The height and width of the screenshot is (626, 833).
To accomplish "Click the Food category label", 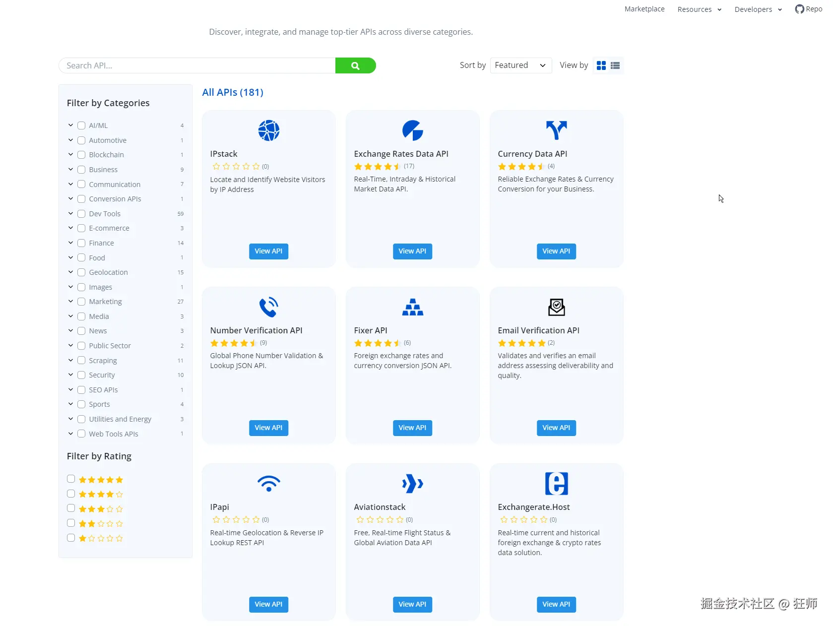I will tap(97, 258).
